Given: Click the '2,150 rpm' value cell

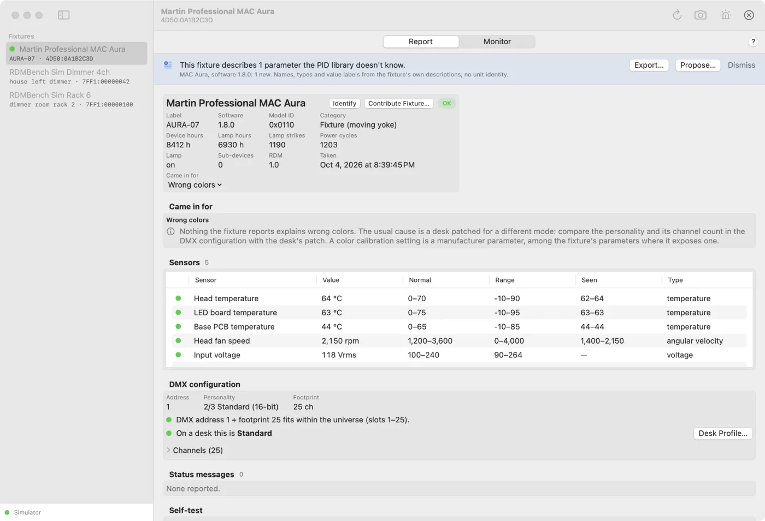Looking at the screenshot, I should click(340, 341).
